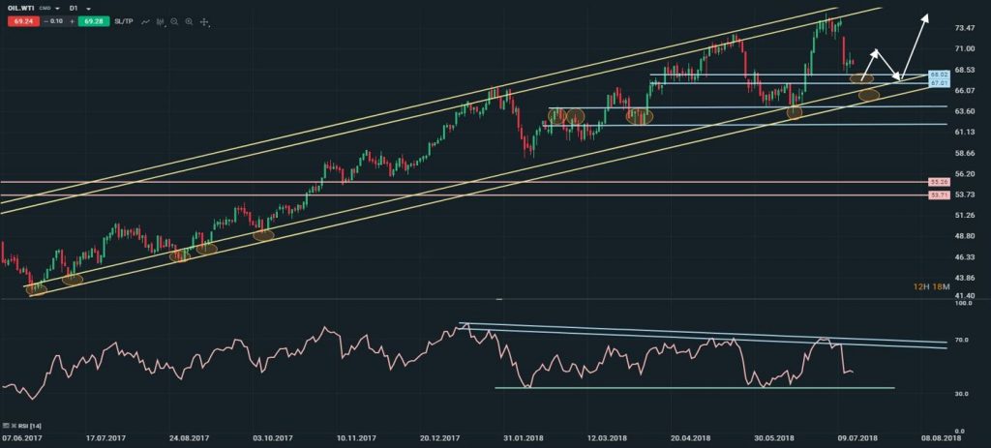991x448 pixels.
Task: Click the trade volume 0.10 field
Action: (54, 22)
